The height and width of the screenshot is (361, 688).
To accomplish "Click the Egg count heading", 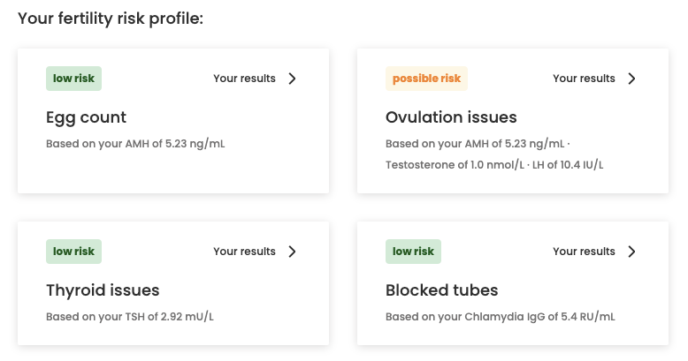I will pyautogui.click(x=87, y=117).
